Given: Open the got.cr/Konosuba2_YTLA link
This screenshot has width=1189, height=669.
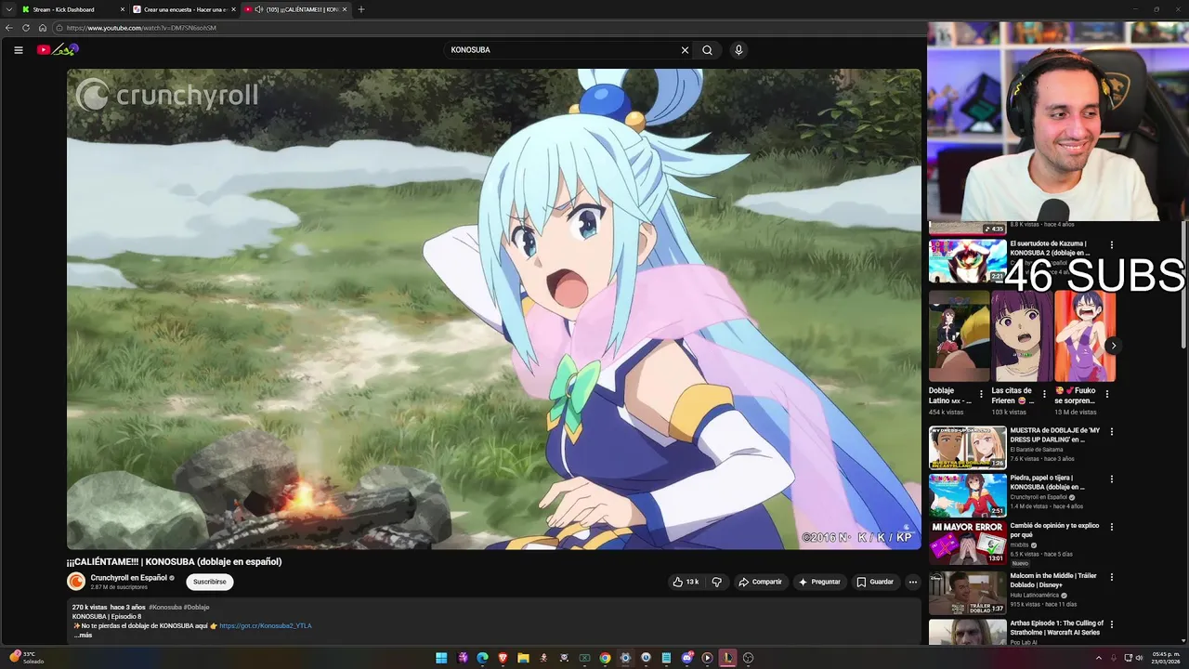Looking at the screenshot, I should point(266,626).
